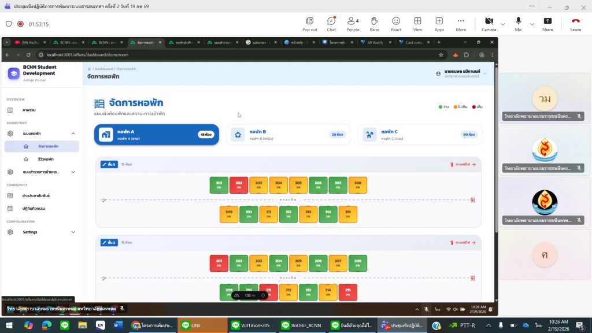592x333 pixels.
Task: Select the หอพัก C dormitory tab
Action: tap(420, 135)
